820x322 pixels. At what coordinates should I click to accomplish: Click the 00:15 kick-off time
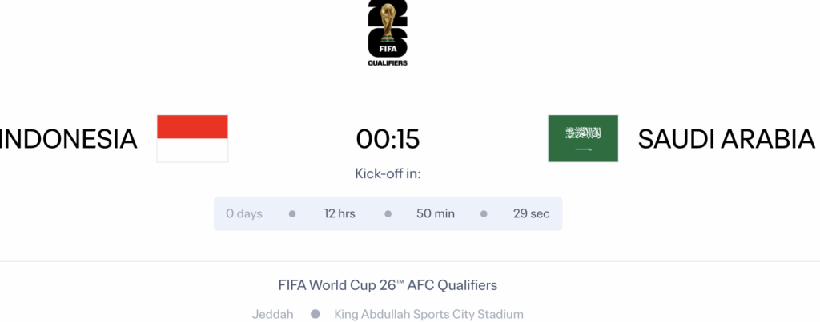[388, 139]
